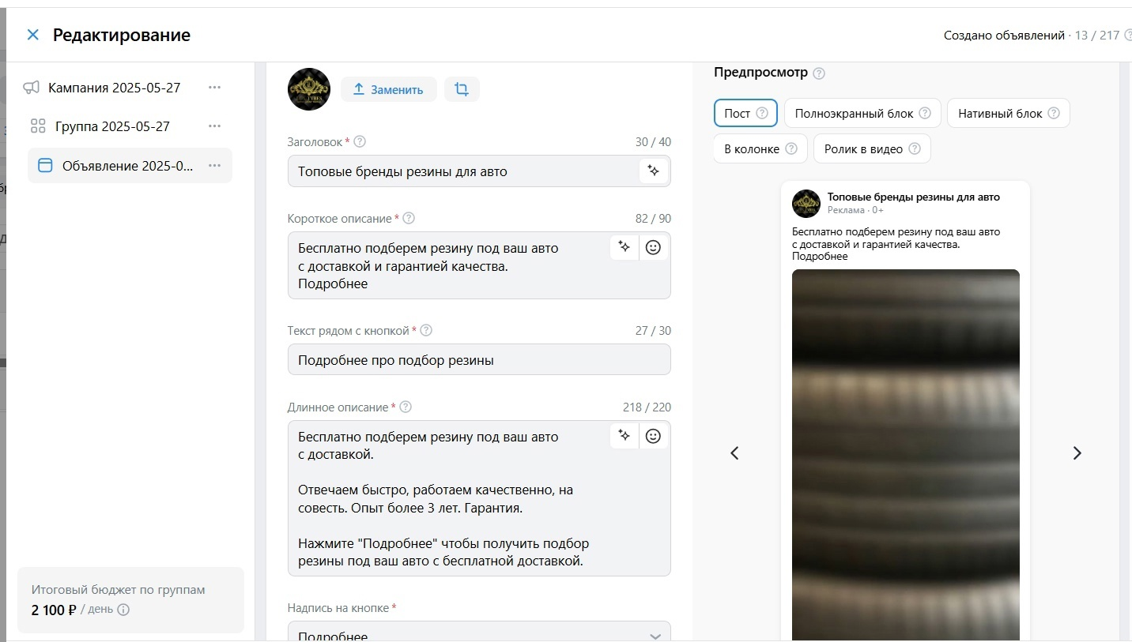This screenshot has height=642, width=1132.
Task: Click AI sparkle icon in Длинное описание field
Action: (x=624, y=436)
